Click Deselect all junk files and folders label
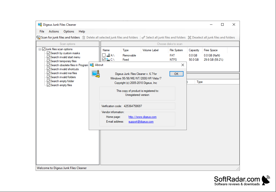276x192 pixels. 213,37
